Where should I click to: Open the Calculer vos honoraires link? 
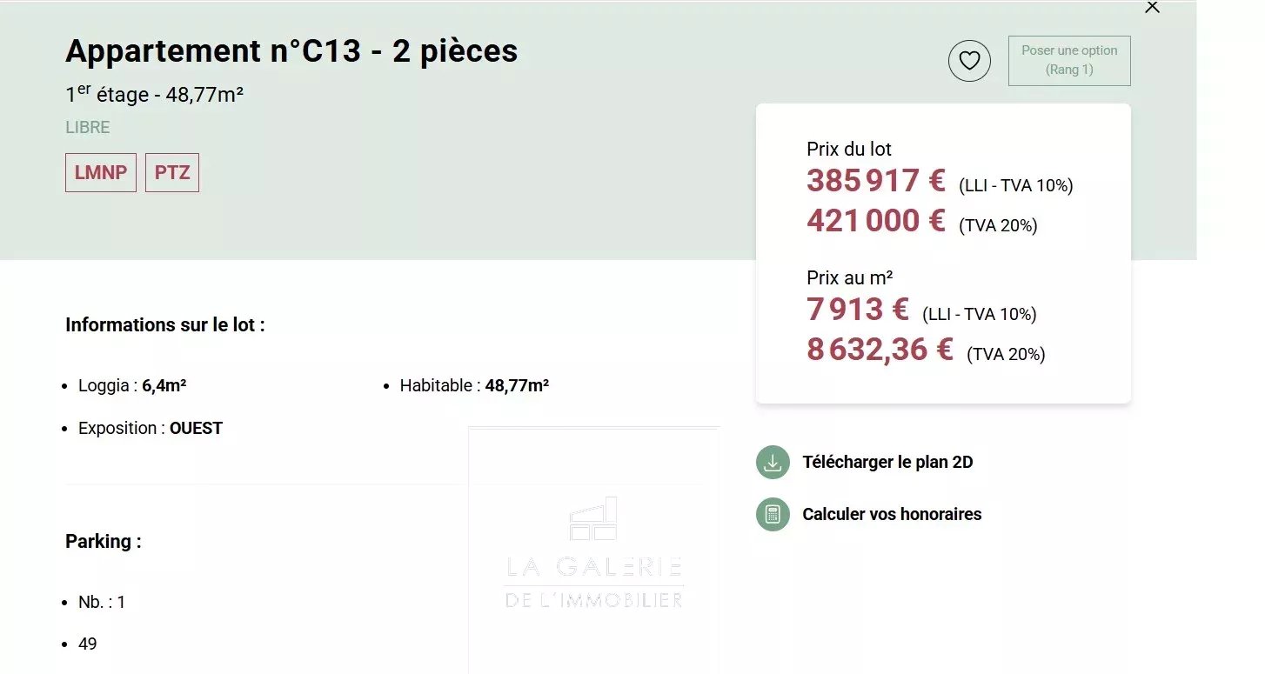click(892, 515)
